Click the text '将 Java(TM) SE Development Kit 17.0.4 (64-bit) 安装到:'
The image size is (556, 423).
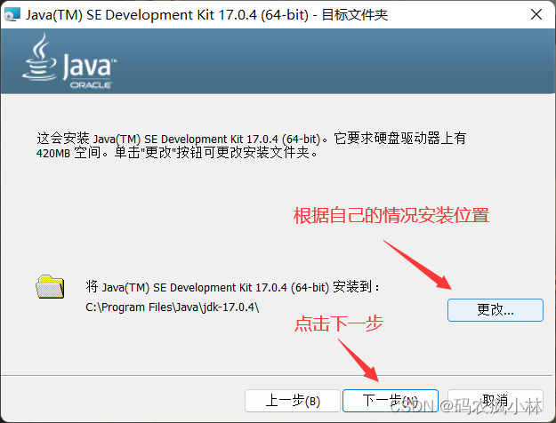(232, 287)
